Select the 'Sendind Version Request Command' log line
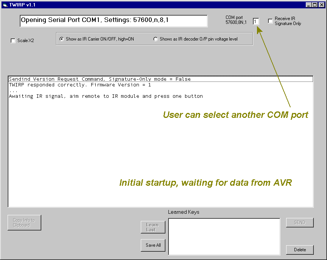Image resolution: width=327 pixels, height=260 pixels. (160, 79)
